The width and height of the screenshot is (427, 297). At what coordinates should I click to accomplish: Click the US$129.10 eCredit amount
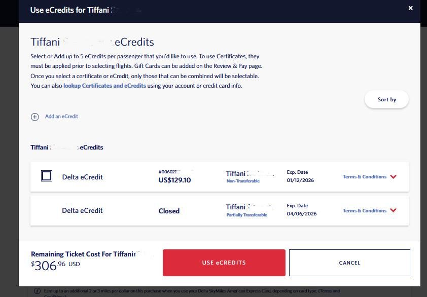pos(174,180)
